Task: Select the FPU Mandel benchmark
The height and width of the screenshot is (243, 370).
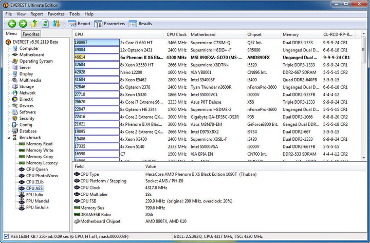Action: (38, 201)
